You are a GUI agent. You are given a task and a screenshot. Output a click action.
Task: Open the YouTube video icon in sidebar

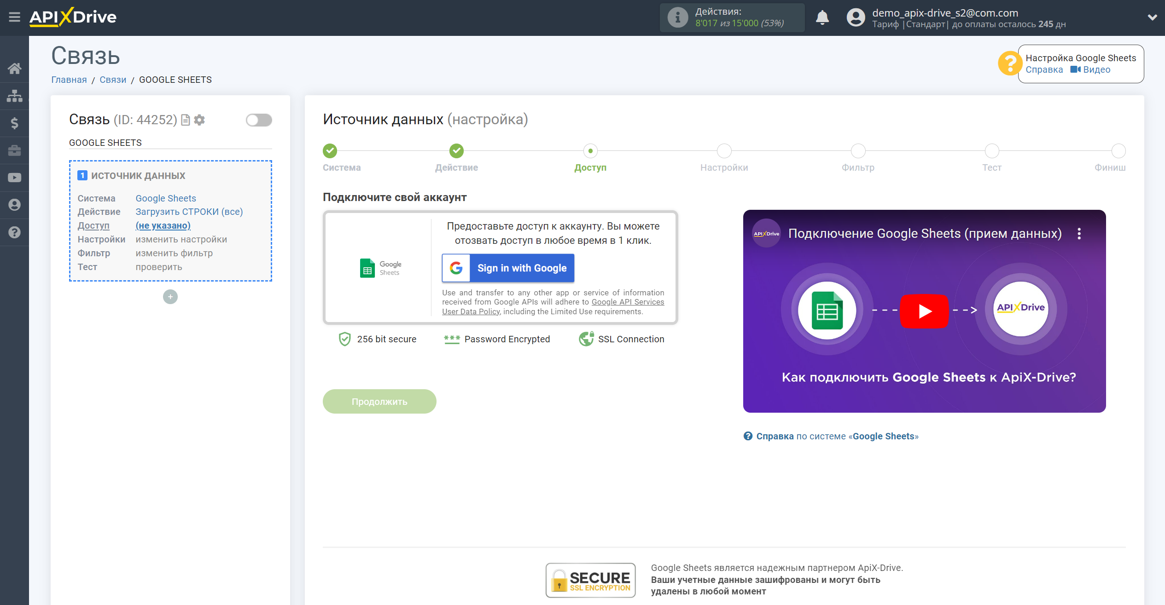click(14, 178)
